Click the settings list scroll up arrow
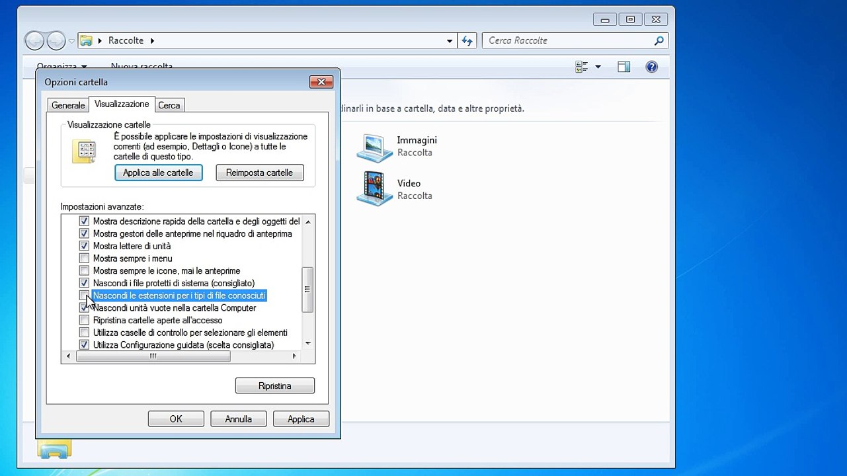Viewport: 847px width, 476px height. click(307, 221)
